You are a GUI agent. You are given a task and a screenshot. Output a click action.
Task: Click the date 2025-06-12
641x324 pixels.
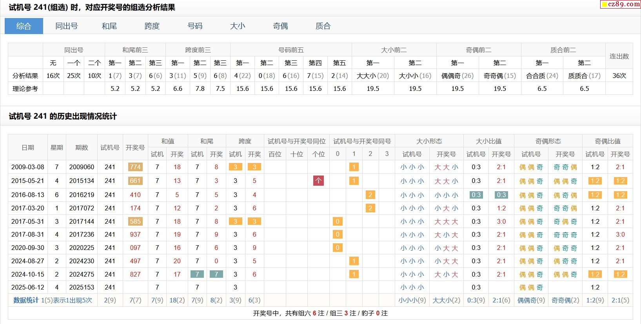28,287
